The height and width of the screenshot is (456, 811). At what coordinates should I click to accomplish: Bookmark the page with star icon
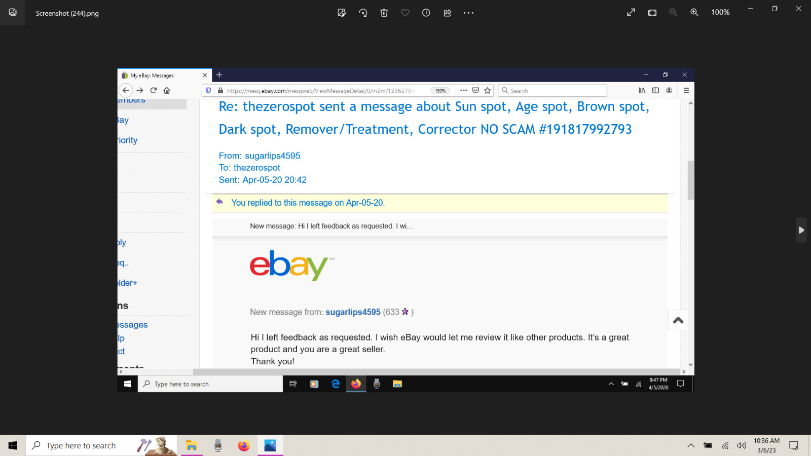pos(488,90)
